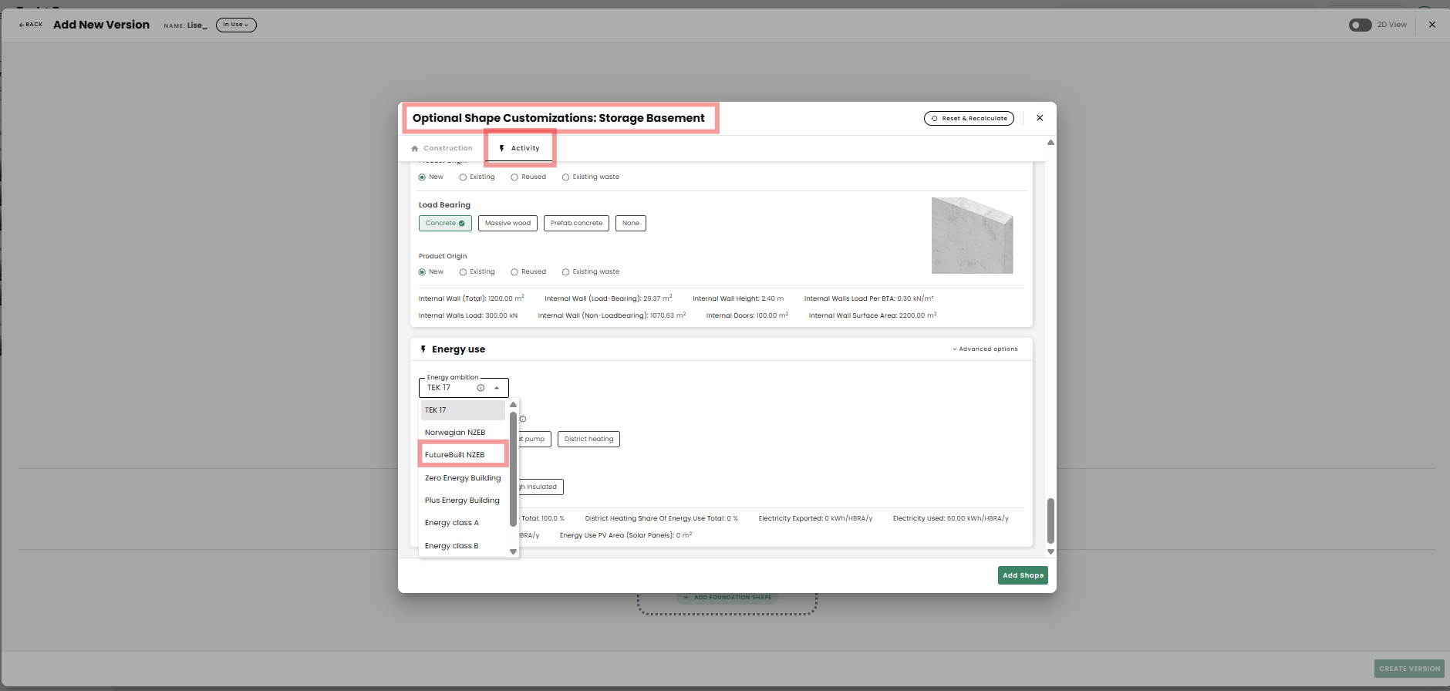Close the Shape Customizations dialog
The width and height of the screenshot is (1450, 691).
tap(1040, 118)
